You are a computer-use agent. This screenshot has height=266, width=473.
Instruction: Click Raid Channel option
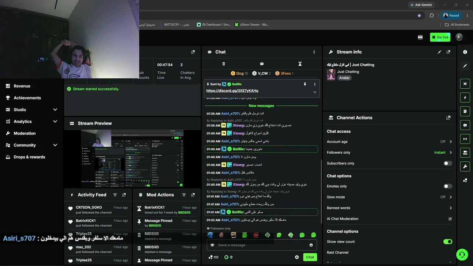tap(337, 252)
